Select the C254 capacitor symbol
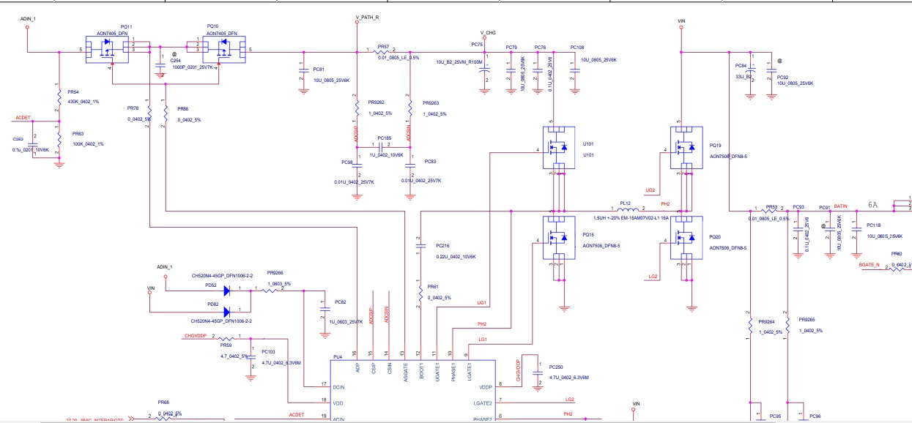 pos(160,66)
